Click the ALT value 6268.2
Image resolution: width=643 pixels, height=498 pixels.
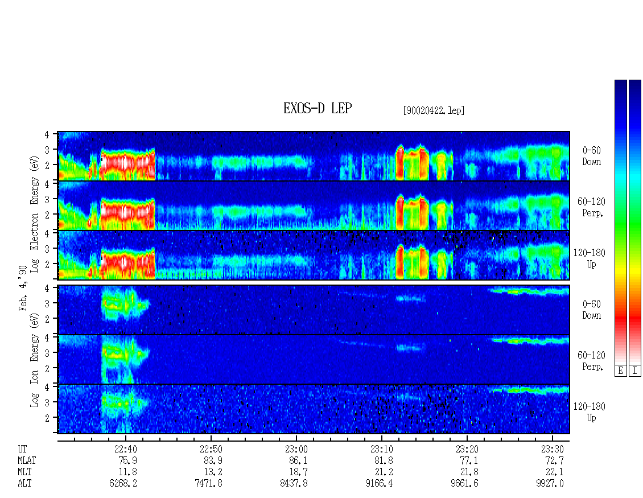[x=123, y=483]
